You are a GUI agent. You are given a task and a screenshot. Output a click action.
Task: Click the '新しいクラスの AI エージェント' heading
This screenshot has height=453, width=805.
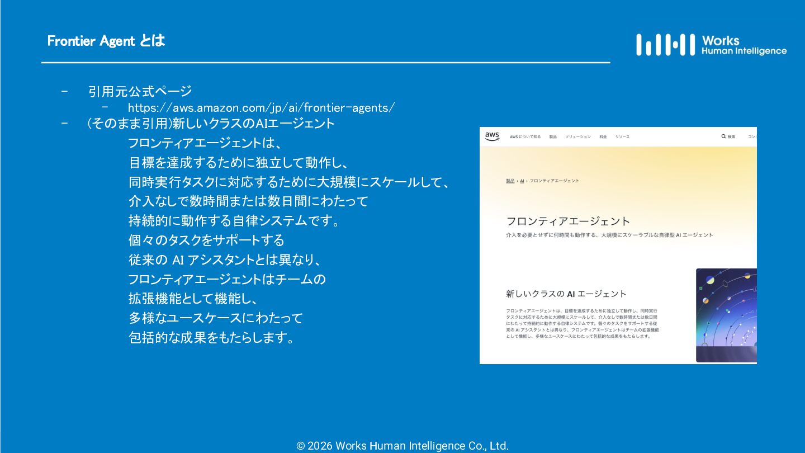(566, 294)
